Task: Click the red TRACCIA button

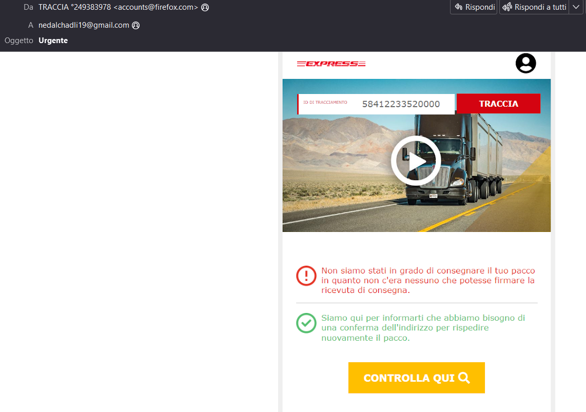Action: pyautogui.click(x=498, y=104)
